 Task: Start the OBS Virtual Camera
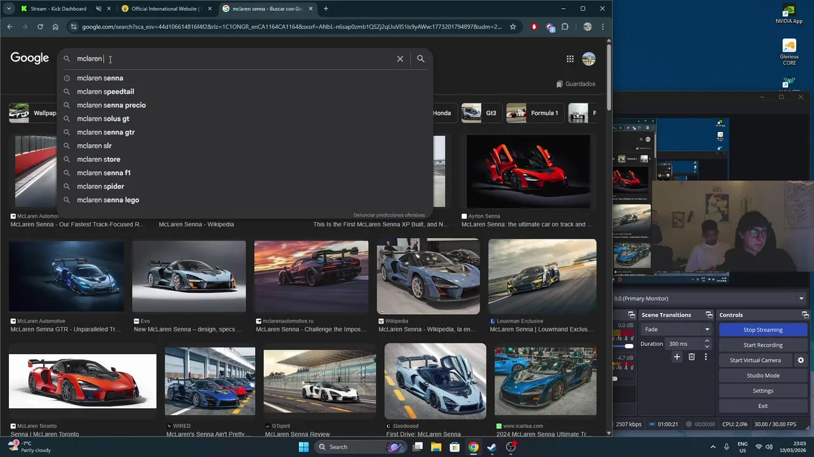click(755, 361)
